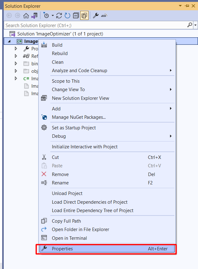Choose Copy Full Path
Viewport: 198px width, 269px height.
107,221
